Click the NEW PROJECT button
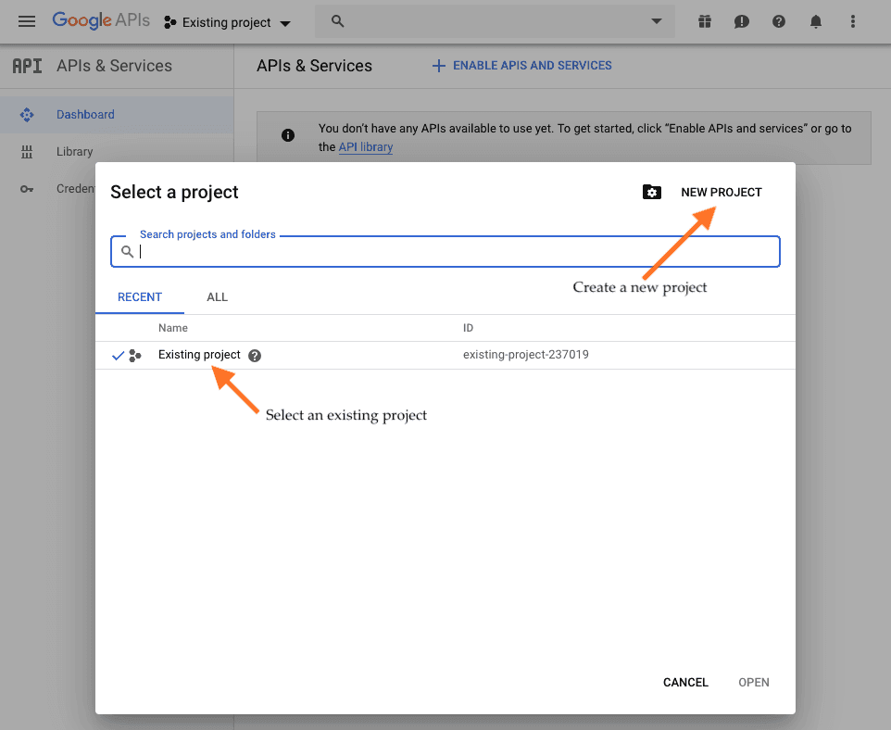 [721, 192]
